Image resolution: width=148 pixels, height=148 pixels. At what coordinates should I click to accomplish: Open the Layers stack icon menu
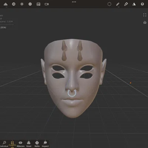tap(142, 4)
